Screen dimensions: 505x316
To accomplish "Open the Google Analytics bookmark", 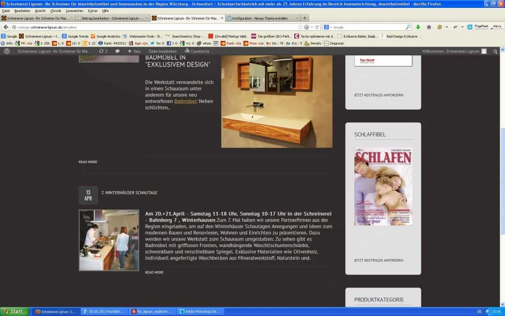I will (106, 36).
